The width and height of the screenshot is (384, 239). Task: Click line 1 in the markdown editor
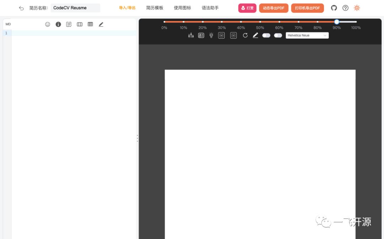click(74, 33)
